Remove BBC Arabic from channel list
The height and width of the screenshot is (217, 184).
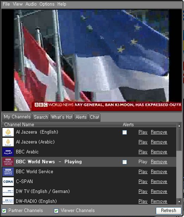[x=159, y=152]
